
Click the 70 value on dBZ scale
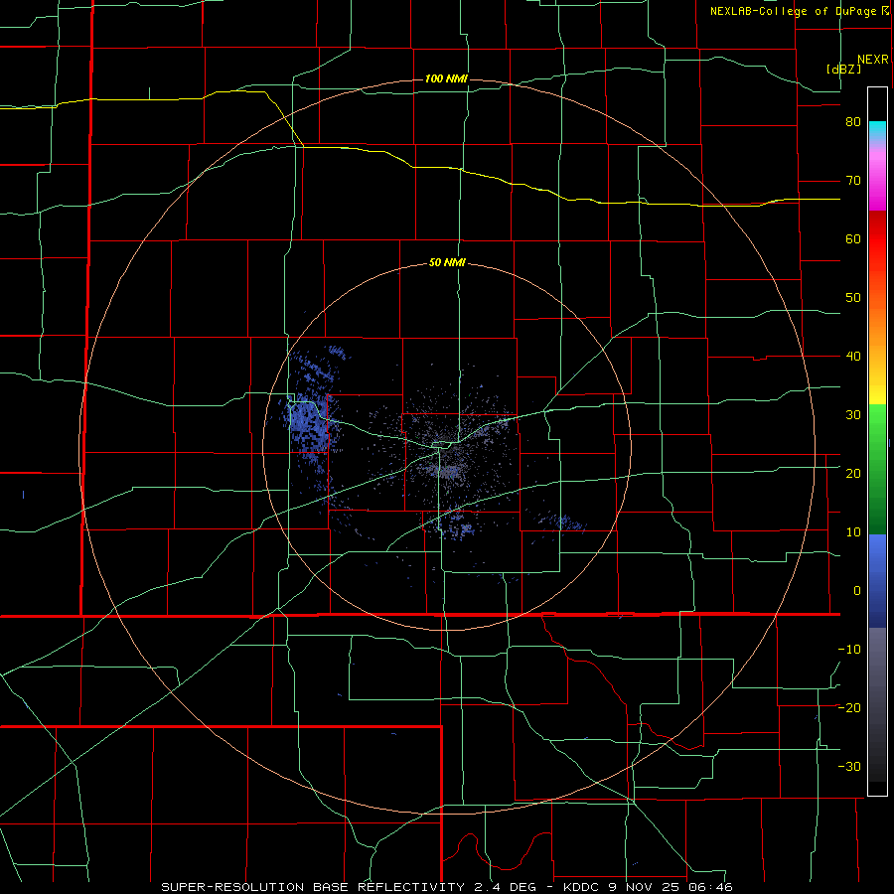tap(853, 181)
